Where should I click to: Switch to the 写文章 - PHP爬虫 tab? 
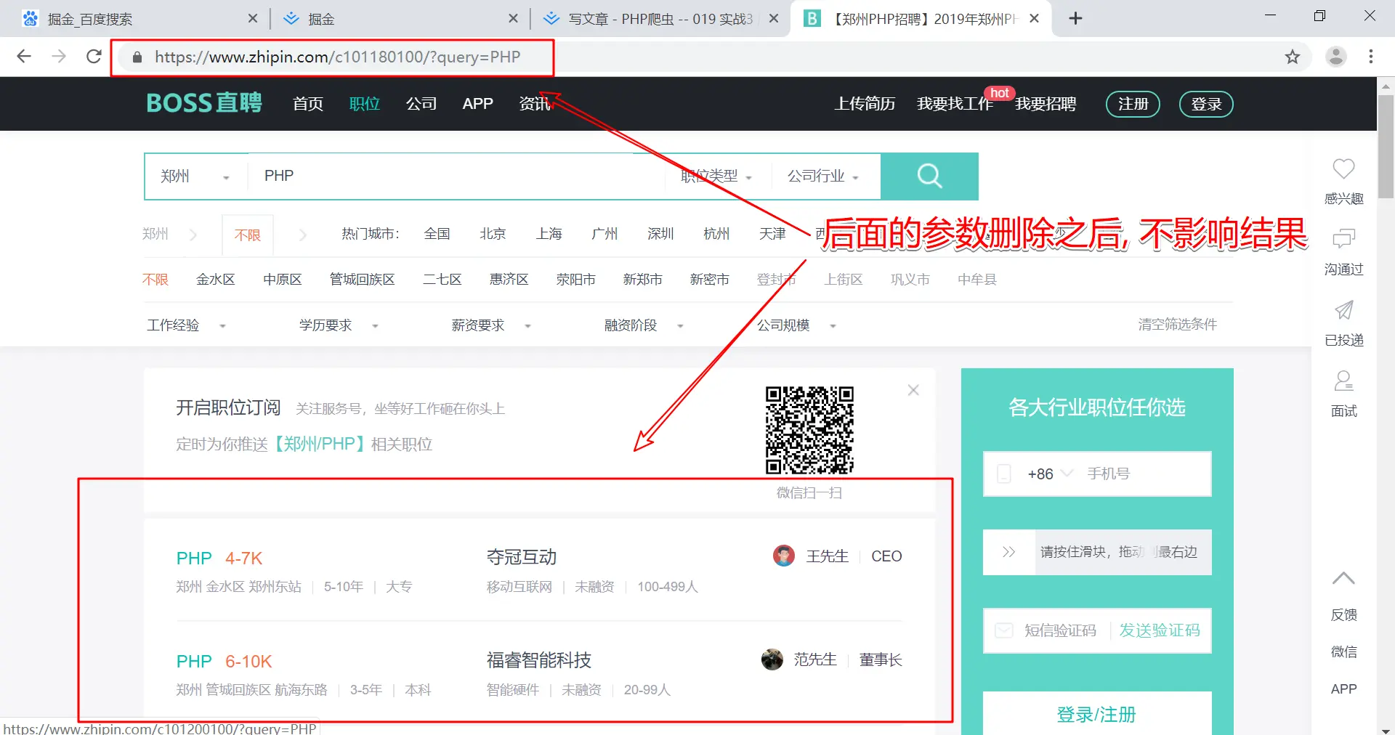click(x=660, y=18)
